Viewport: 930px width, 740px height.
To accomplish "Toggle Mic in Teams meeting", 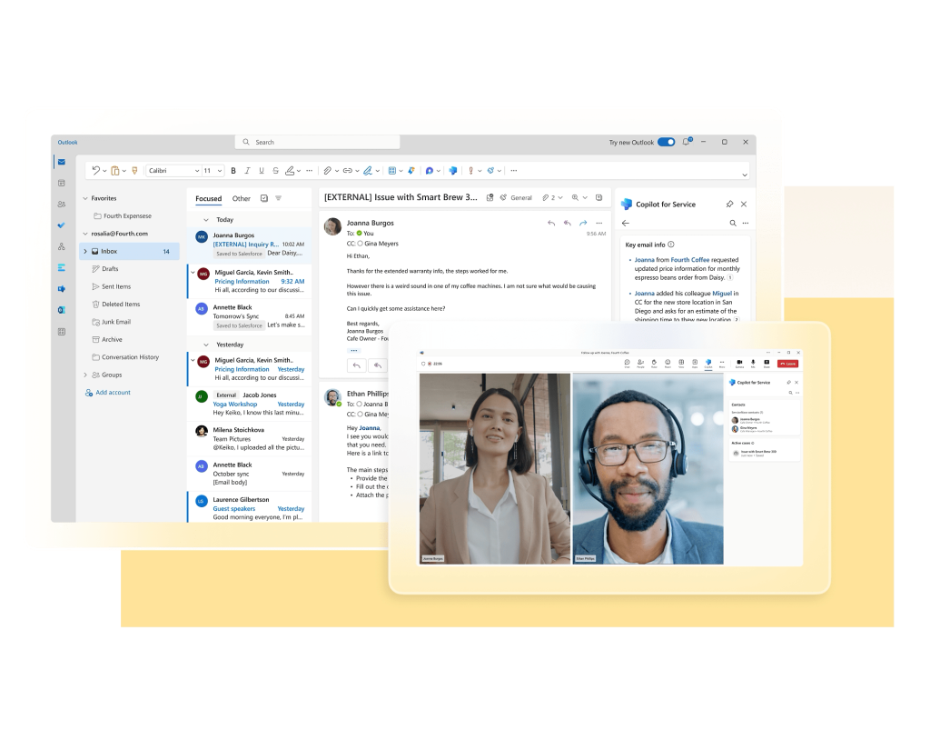I will tap(753, 363).
